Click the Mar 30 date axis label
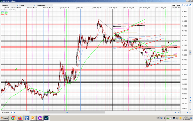Viewport: 193px width, 121px height. click(51, 8)
